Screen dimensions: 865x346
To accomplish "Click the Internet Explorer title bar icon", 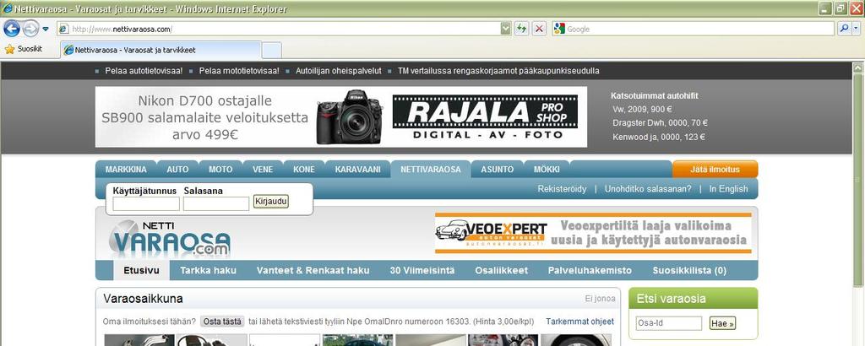I will coord(8,8).
